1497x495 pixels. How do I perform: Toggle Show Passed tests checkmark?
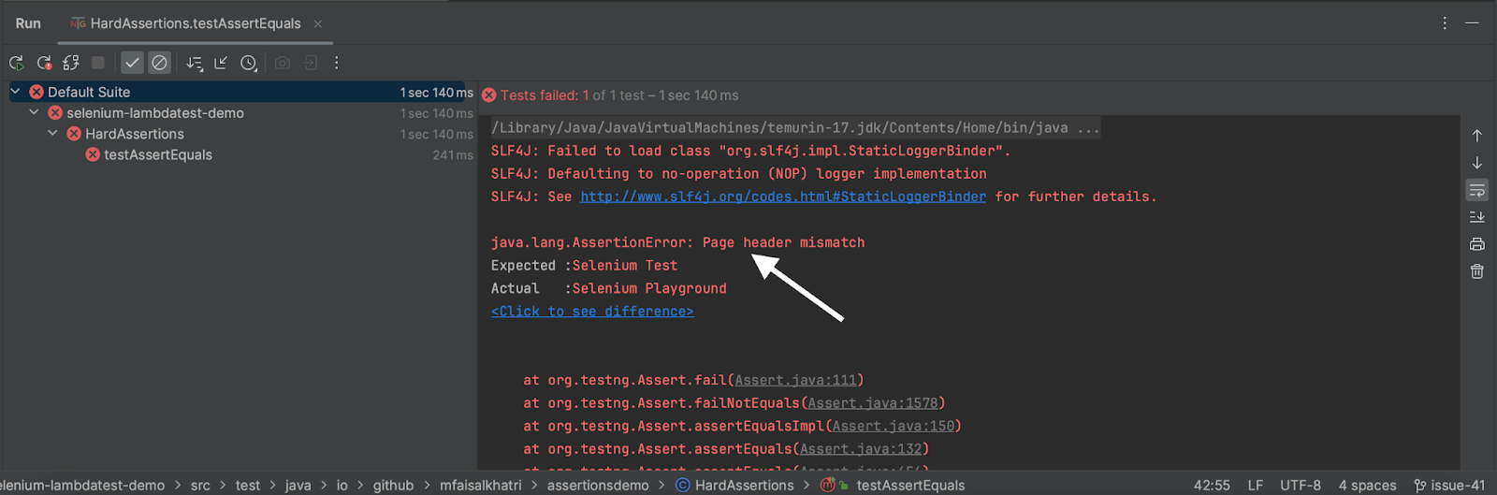click(133, 63)
